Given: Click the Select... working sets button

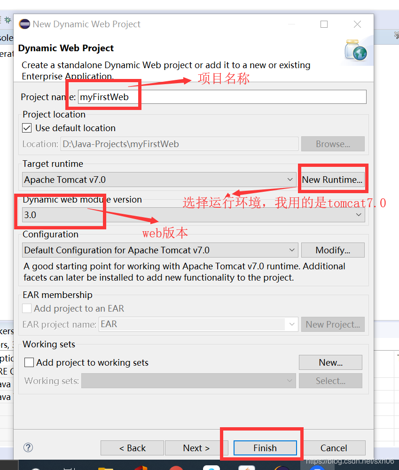Looking at the screenshot, I should click(330, 381).
